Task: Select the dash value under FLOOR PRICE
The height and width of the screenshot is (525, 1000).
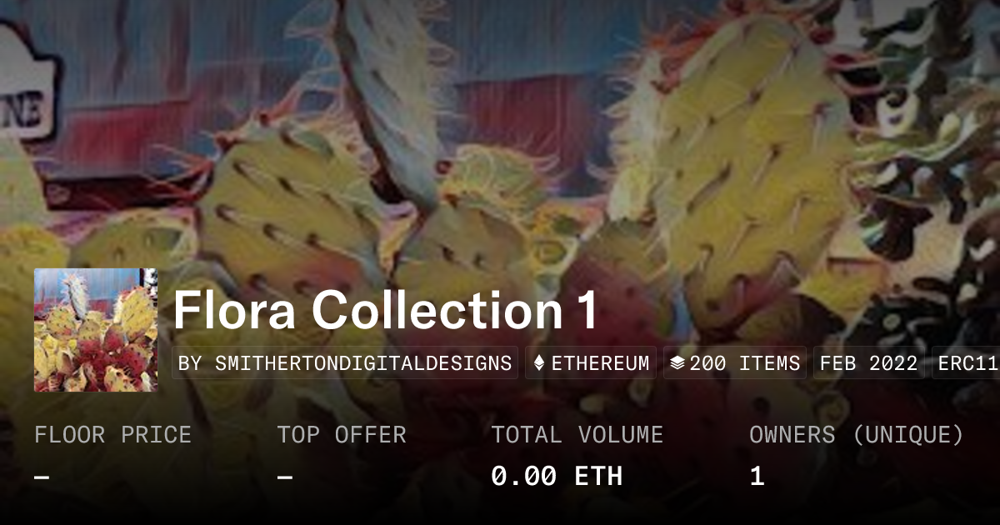Action: click(42, 477)
